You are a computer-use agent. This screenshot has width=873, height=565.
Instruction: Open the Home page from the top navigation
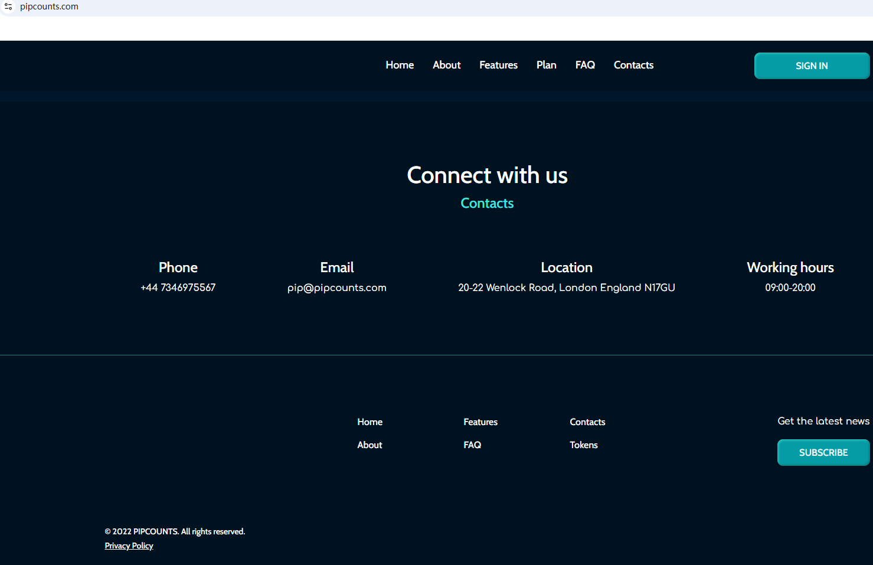400,65
